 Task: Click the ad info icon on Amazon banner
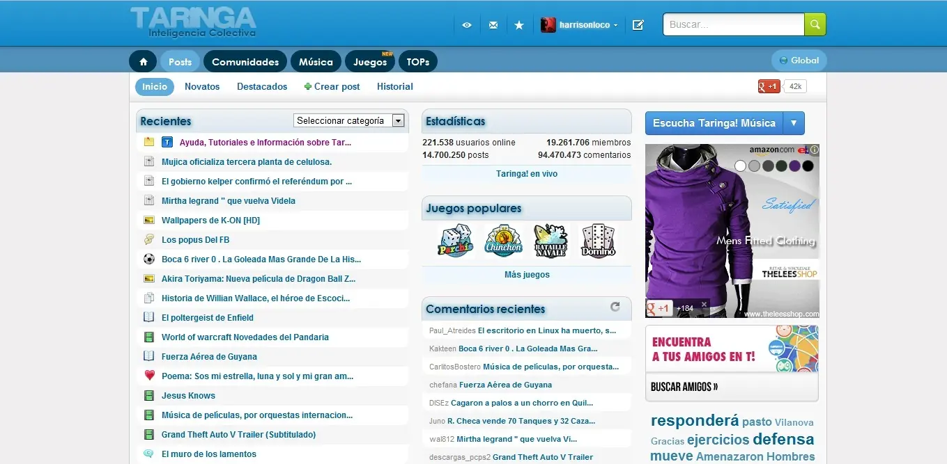point(814,149)
